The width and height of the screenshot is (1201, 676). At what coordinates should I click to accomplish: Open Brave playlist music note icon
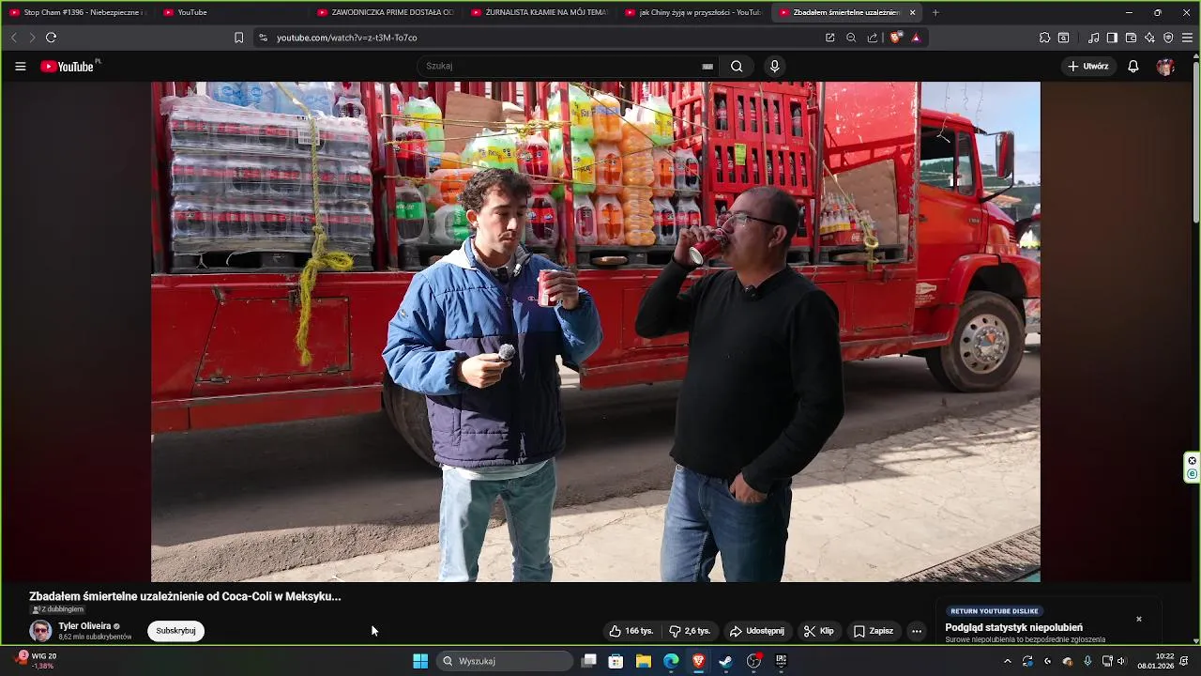pos(1093,38)
